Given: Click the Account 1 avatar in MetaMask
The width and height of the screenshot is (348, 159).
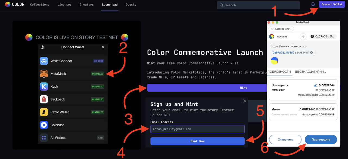Looking at the screenshot, I should tap(272, 36).
